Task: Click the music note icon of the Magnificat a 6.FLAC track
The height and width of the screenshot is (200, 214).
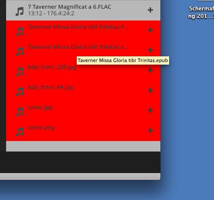Action: [x=20, y=11]
